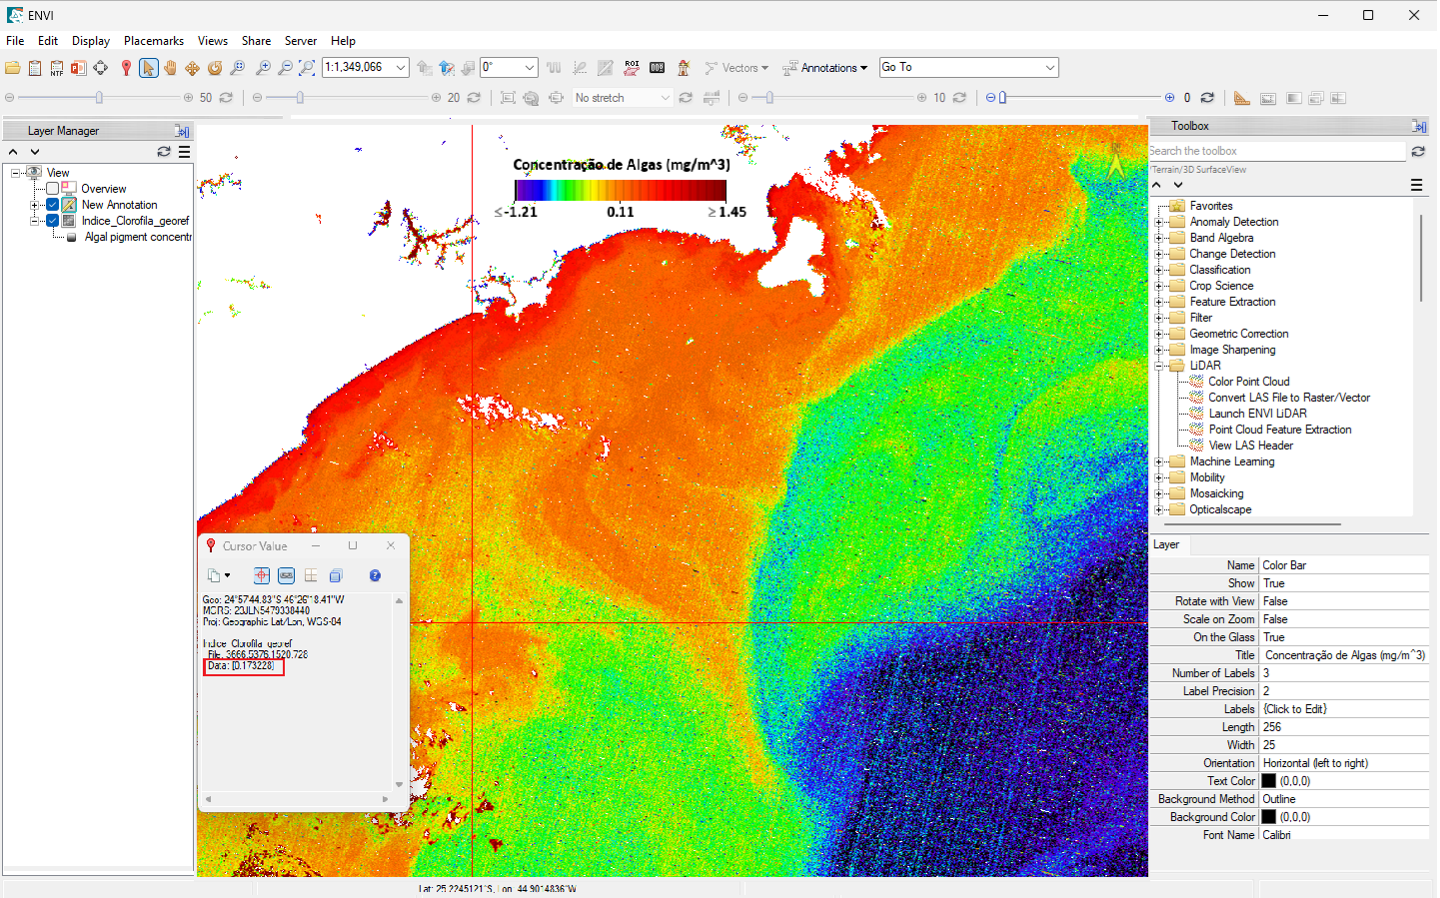Expand the Machine Learning toolbox folder

point(1159,461)
